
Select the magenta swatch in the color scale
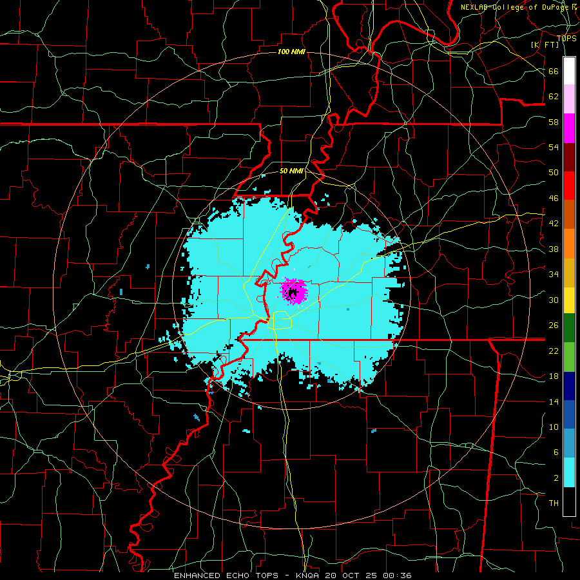pyautogui.click(x=569, y=128)
